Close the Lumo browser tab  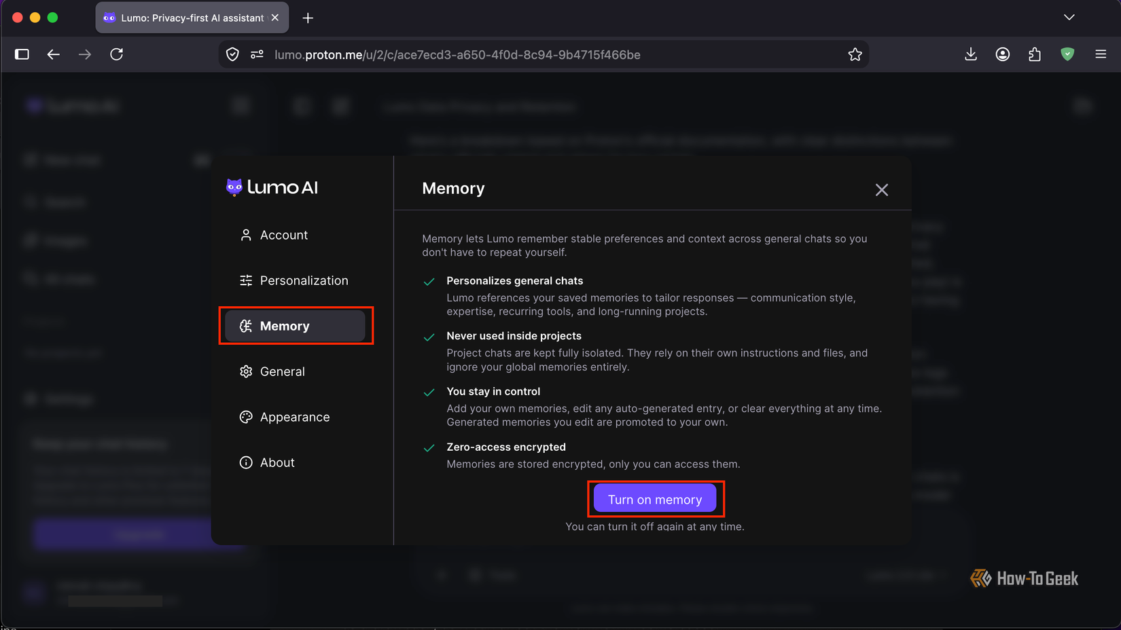(275, 18)
